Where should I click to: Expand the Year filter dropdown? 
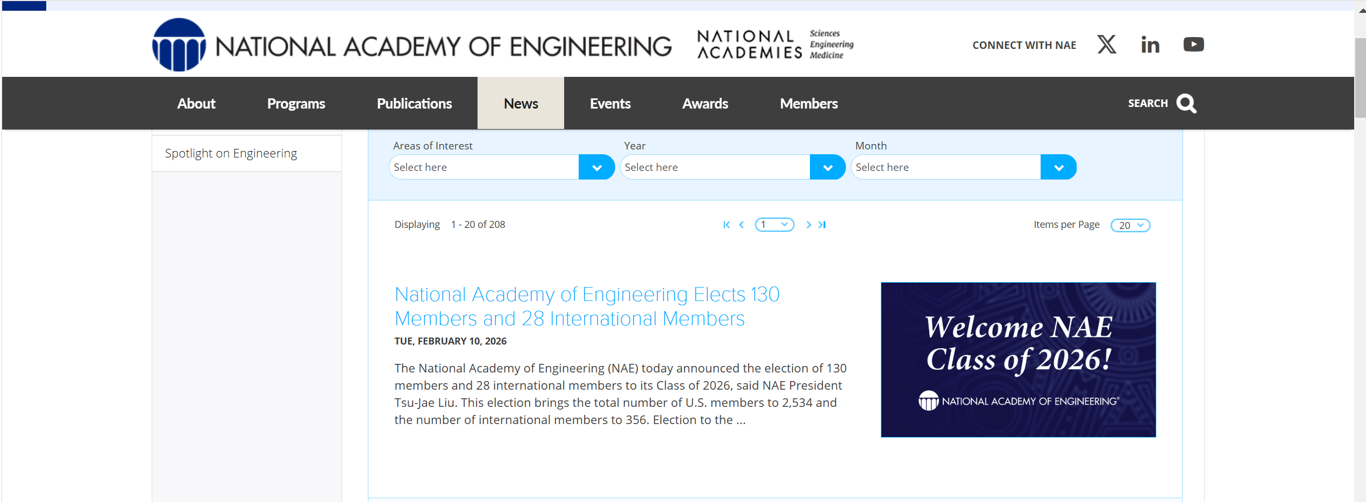[x=827, y=167]
